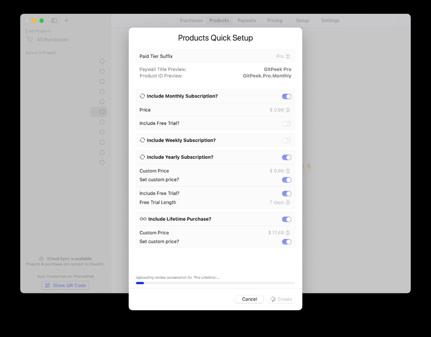Click the upload progress bar

(x=215, y=283)
